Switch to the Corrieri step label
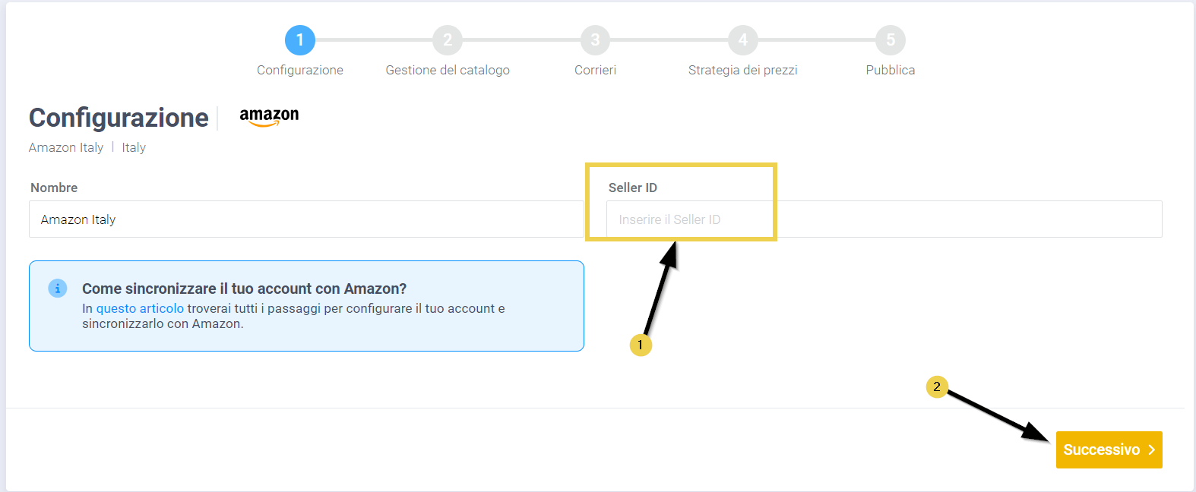 (595, 70)
